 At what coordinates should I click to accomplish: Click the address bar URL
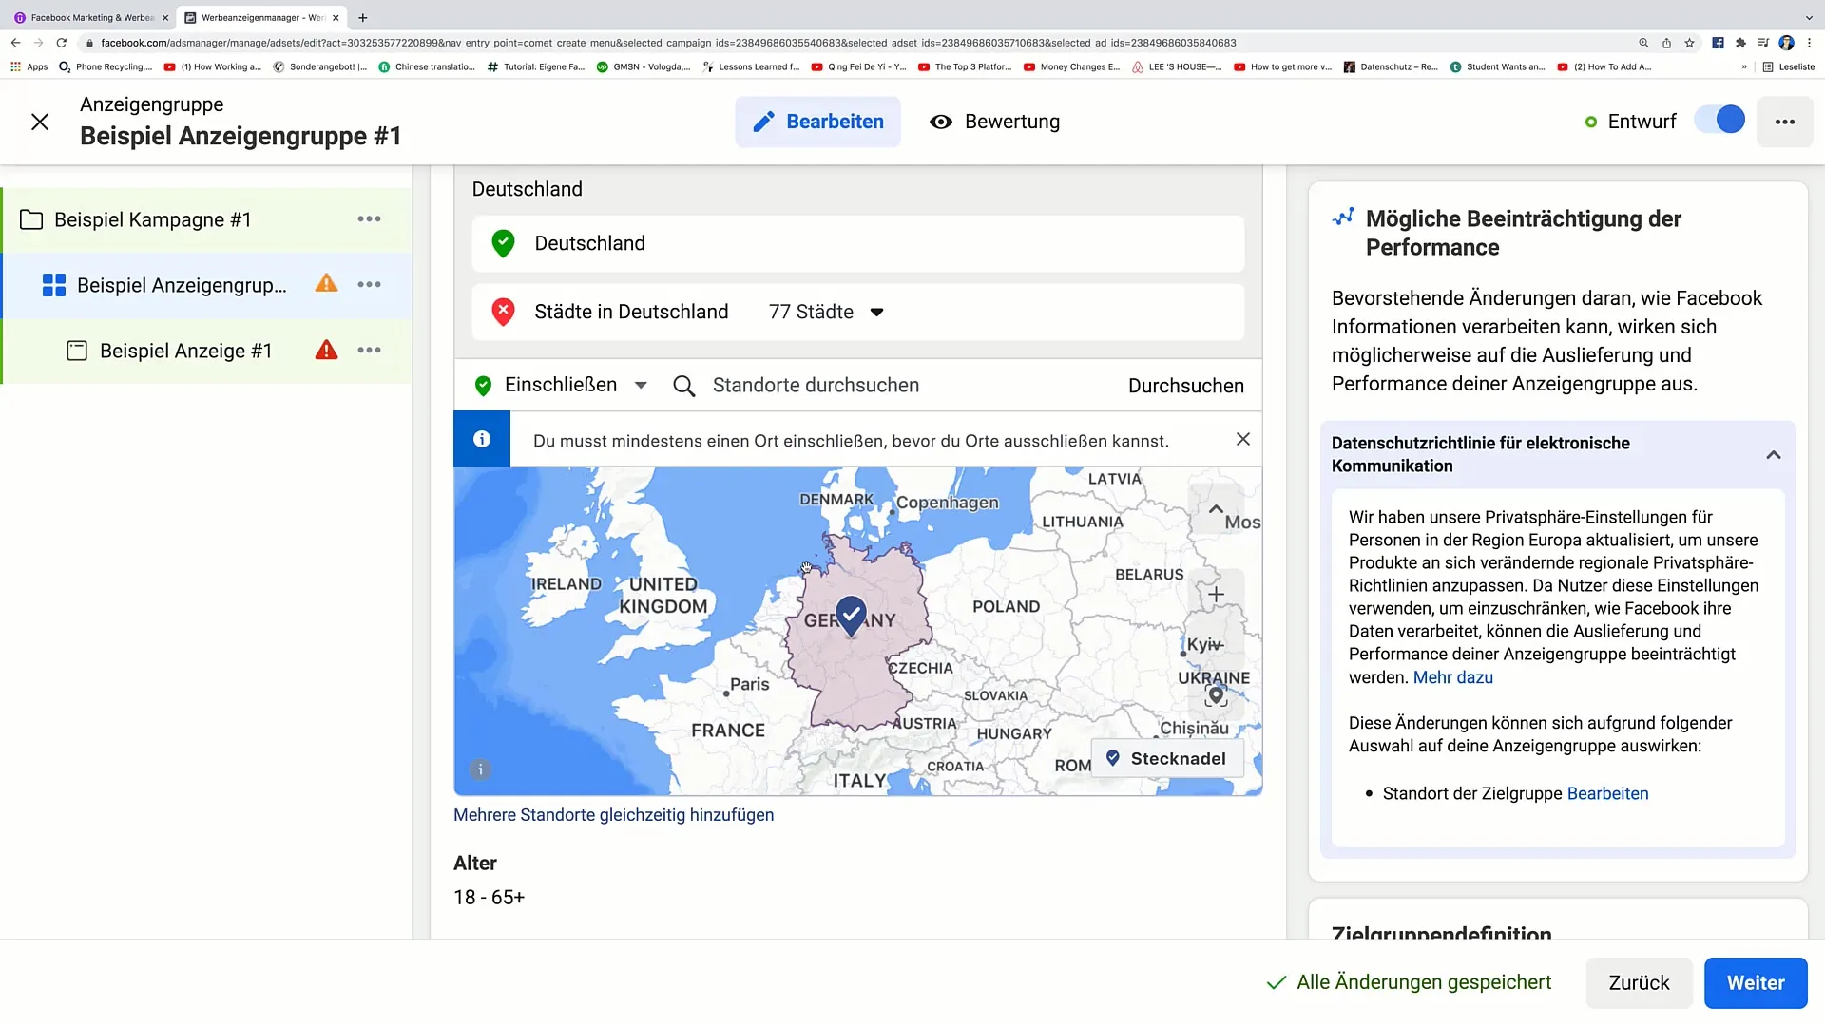pyautogui.click(x=668, y=43)
